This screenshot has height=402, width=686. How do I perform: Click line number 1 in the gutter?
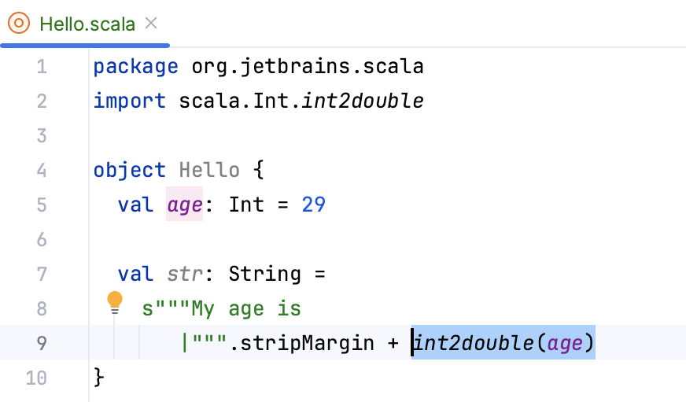(x=42, y=67)
